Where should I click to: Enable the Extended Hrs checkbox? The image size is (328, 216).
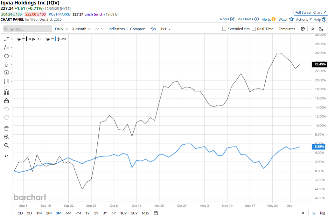click(224, 29)
